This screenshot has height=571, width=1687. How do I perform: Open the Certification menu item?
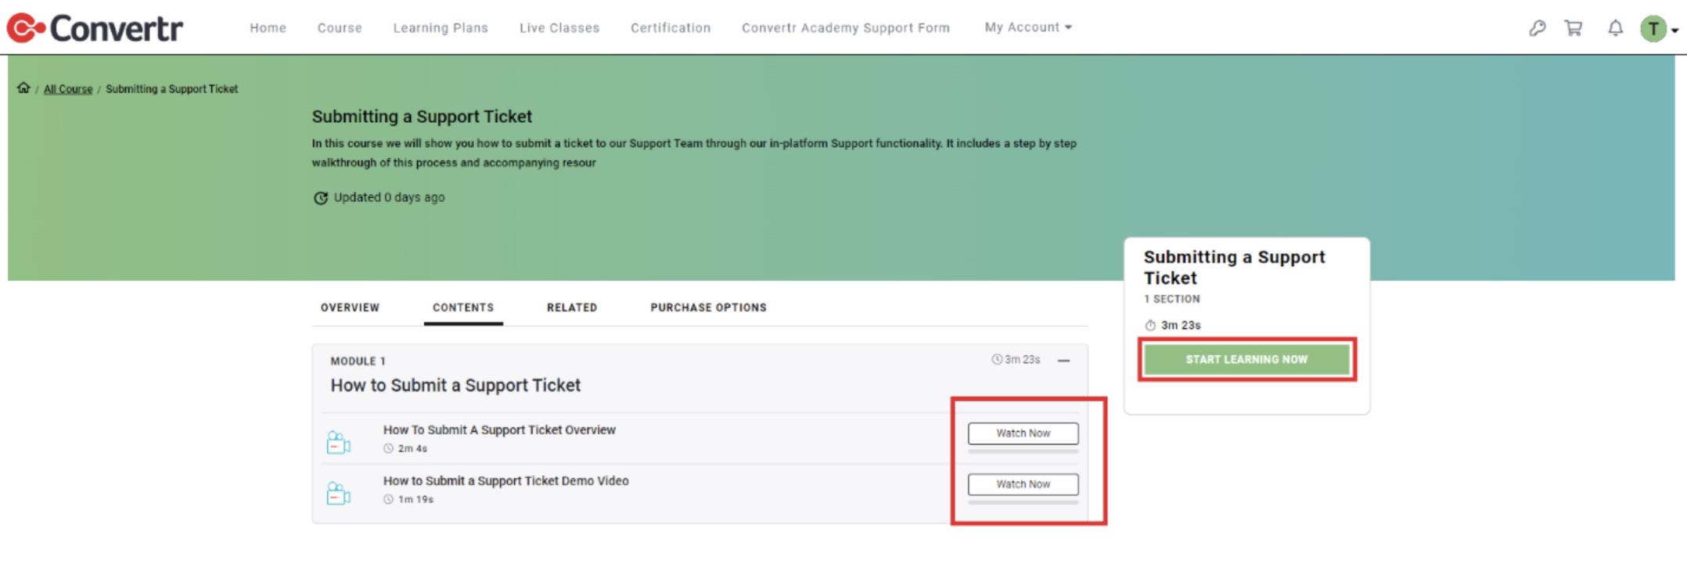671,28
